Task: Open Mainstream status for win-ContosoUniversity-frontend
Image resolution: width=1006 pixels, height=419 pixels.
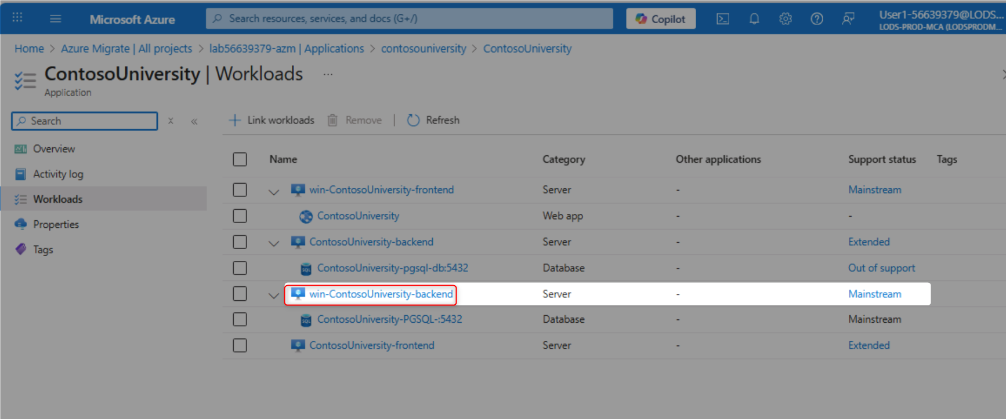Action: 874,190
